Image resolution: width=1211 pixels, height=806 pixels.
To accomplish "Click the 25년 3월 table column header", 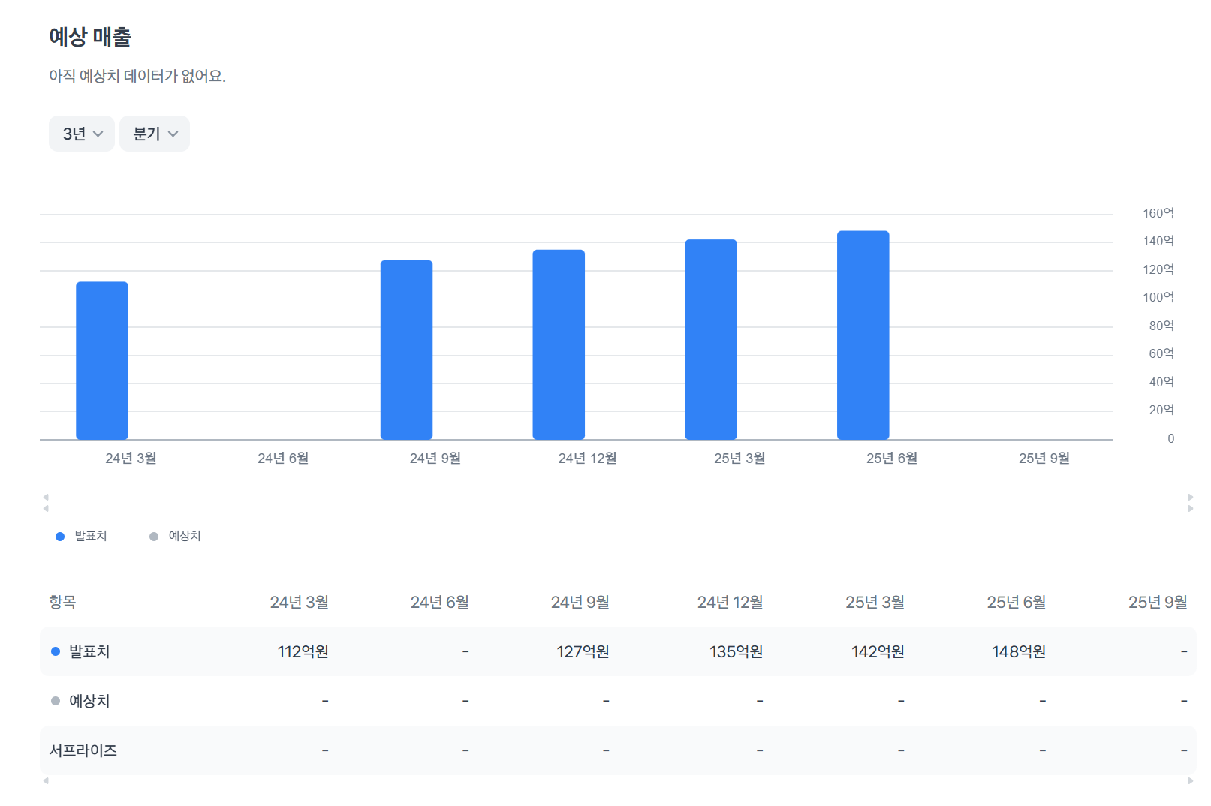I will pos(875,602).
